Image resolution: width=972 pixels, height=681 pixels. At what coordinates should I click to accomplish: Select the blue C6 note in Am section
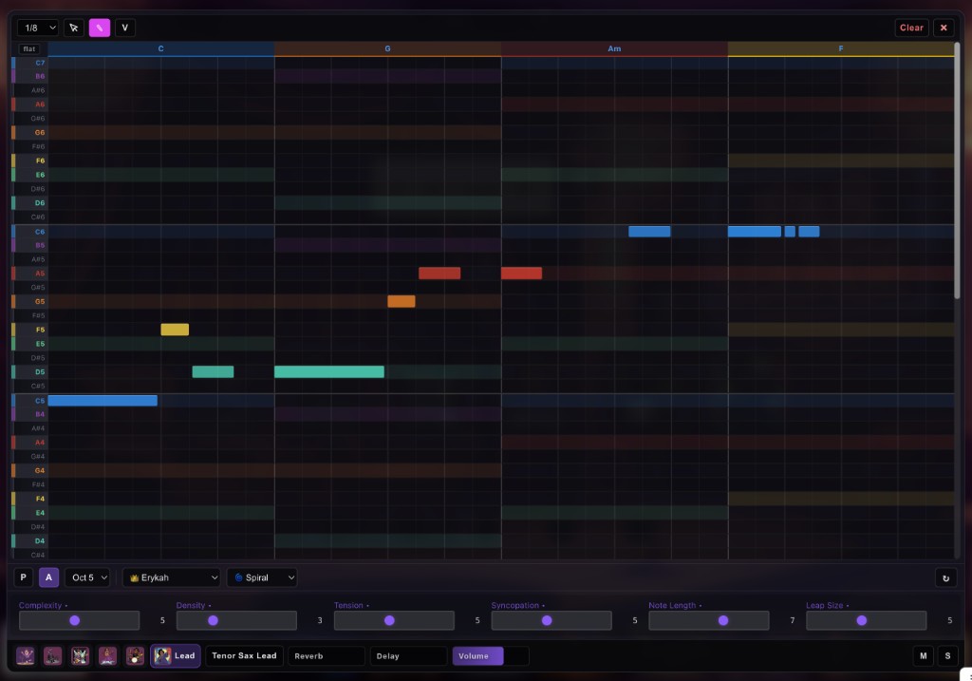click(649, 232)
